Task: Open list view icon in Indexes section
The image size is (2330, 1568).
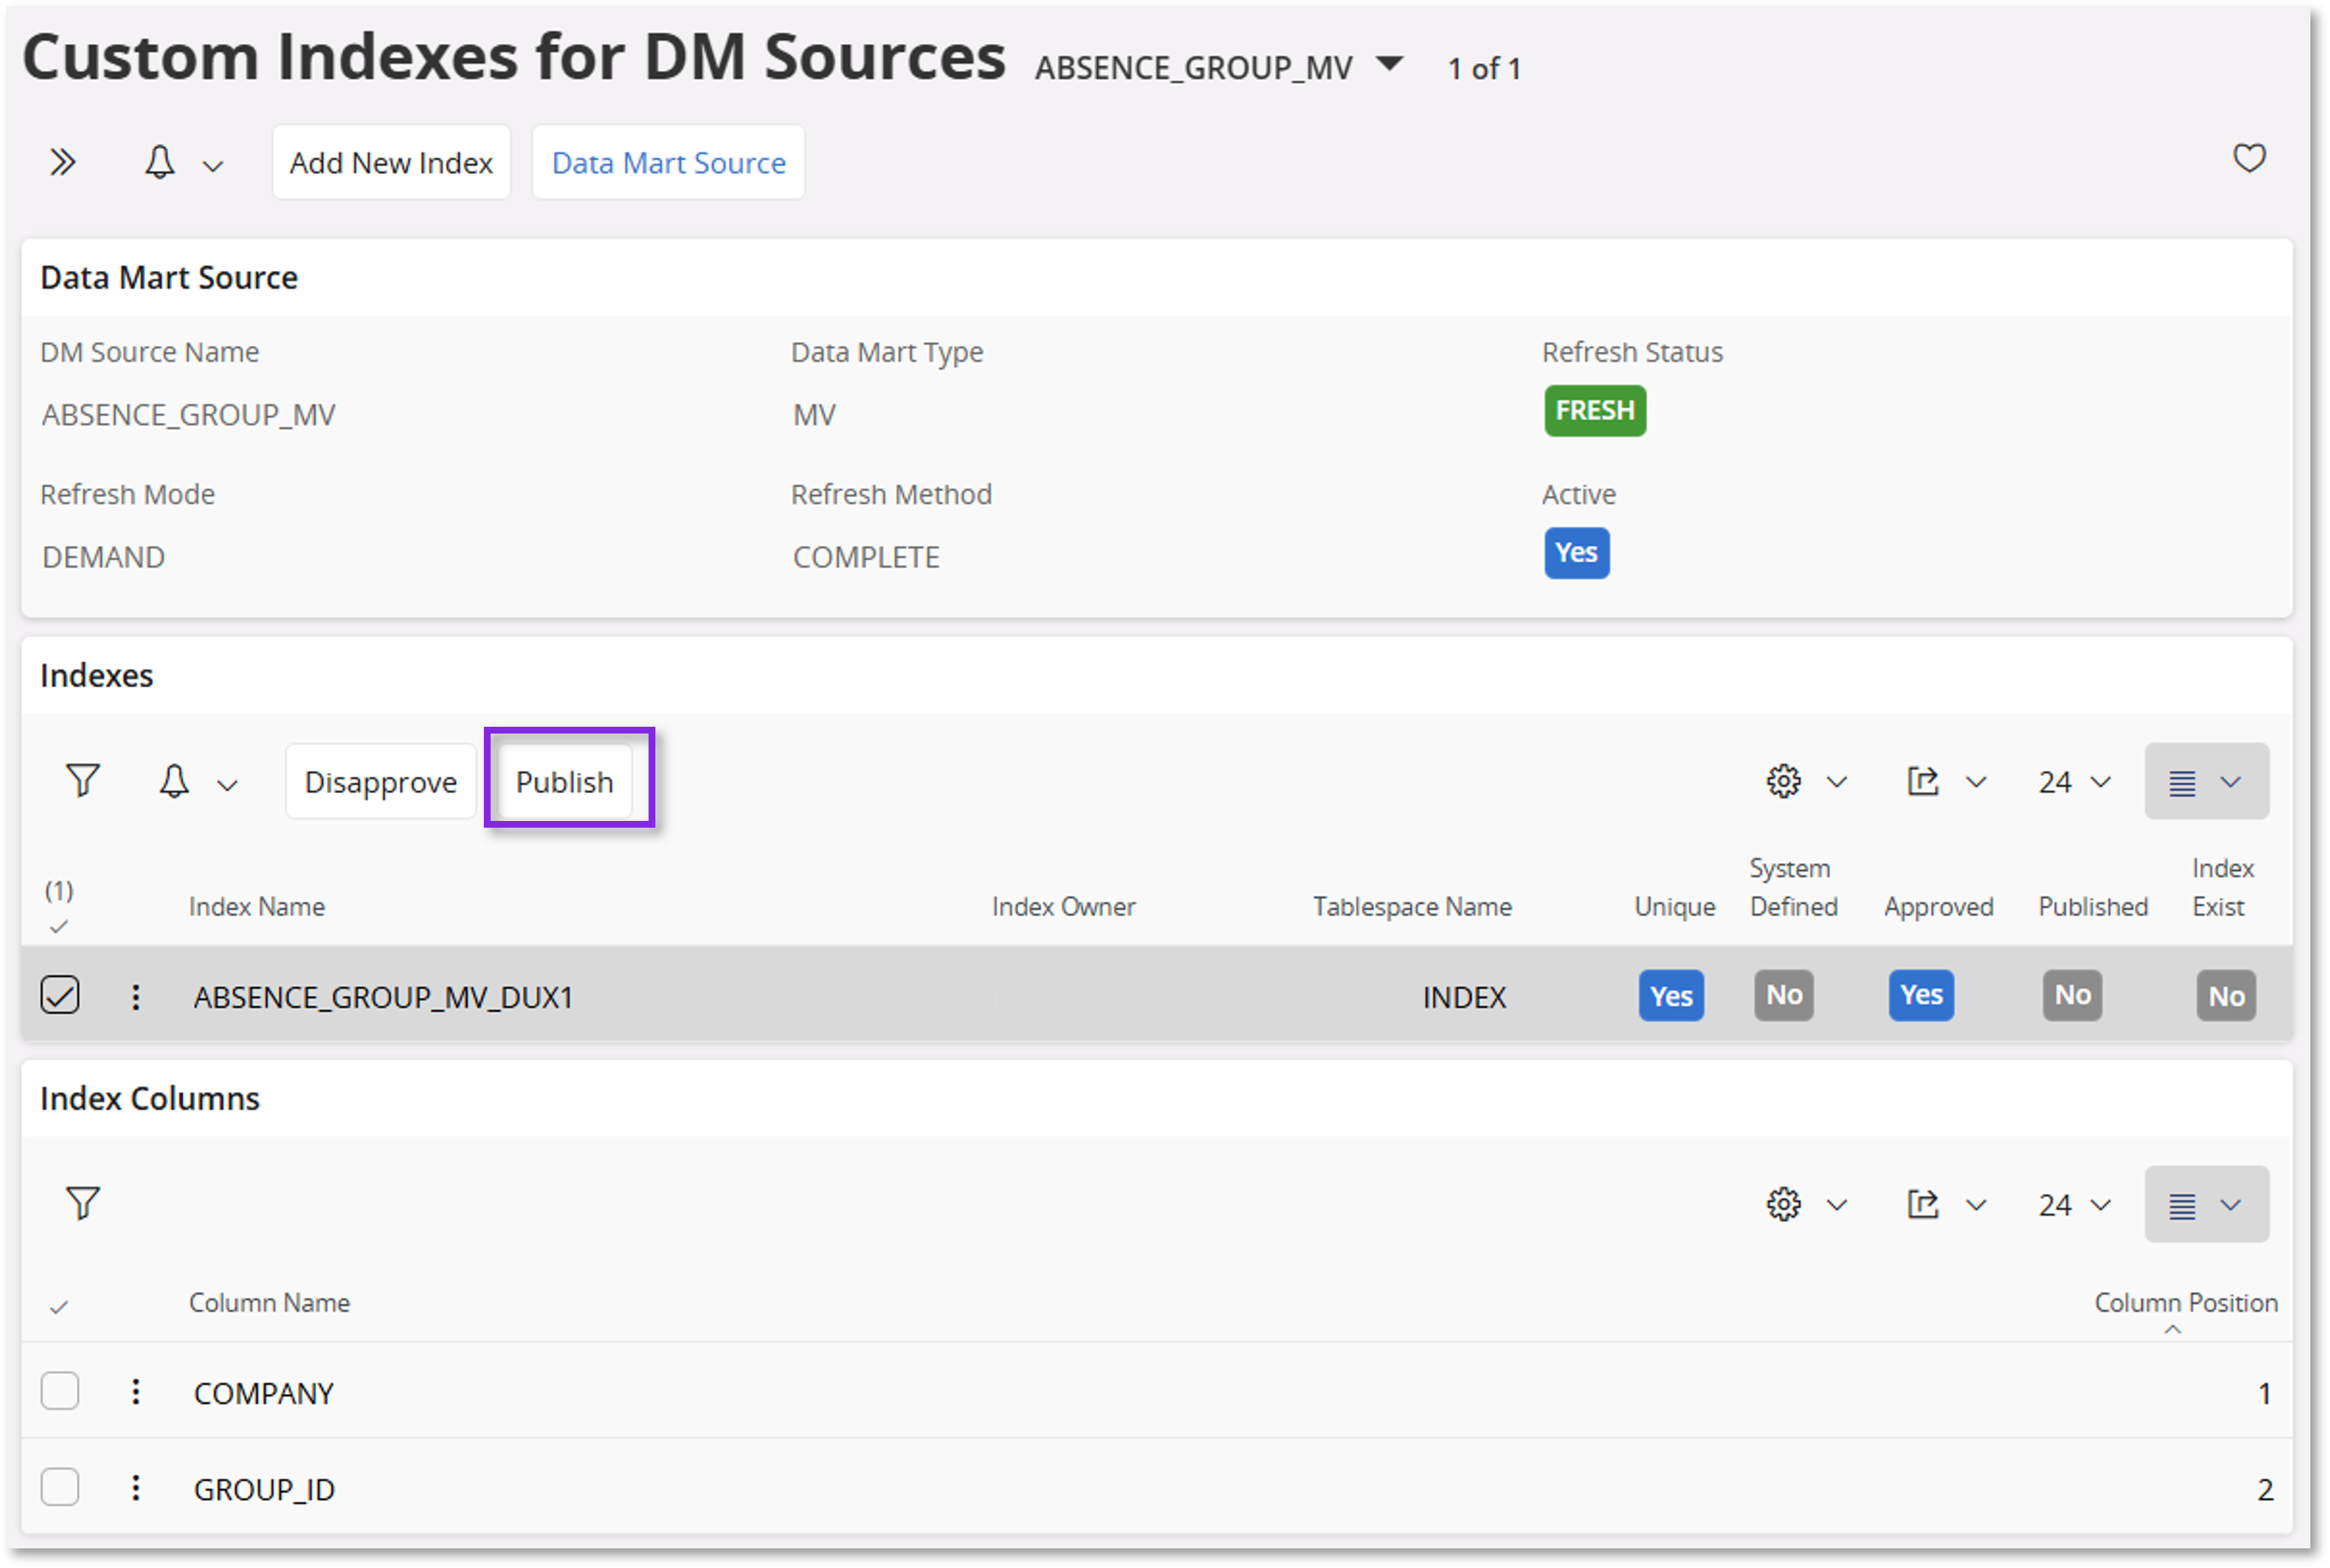Action: tap(2182, 782)
